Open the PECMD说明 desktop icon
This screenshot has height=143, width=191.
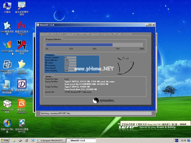click(x=7, y=44)
